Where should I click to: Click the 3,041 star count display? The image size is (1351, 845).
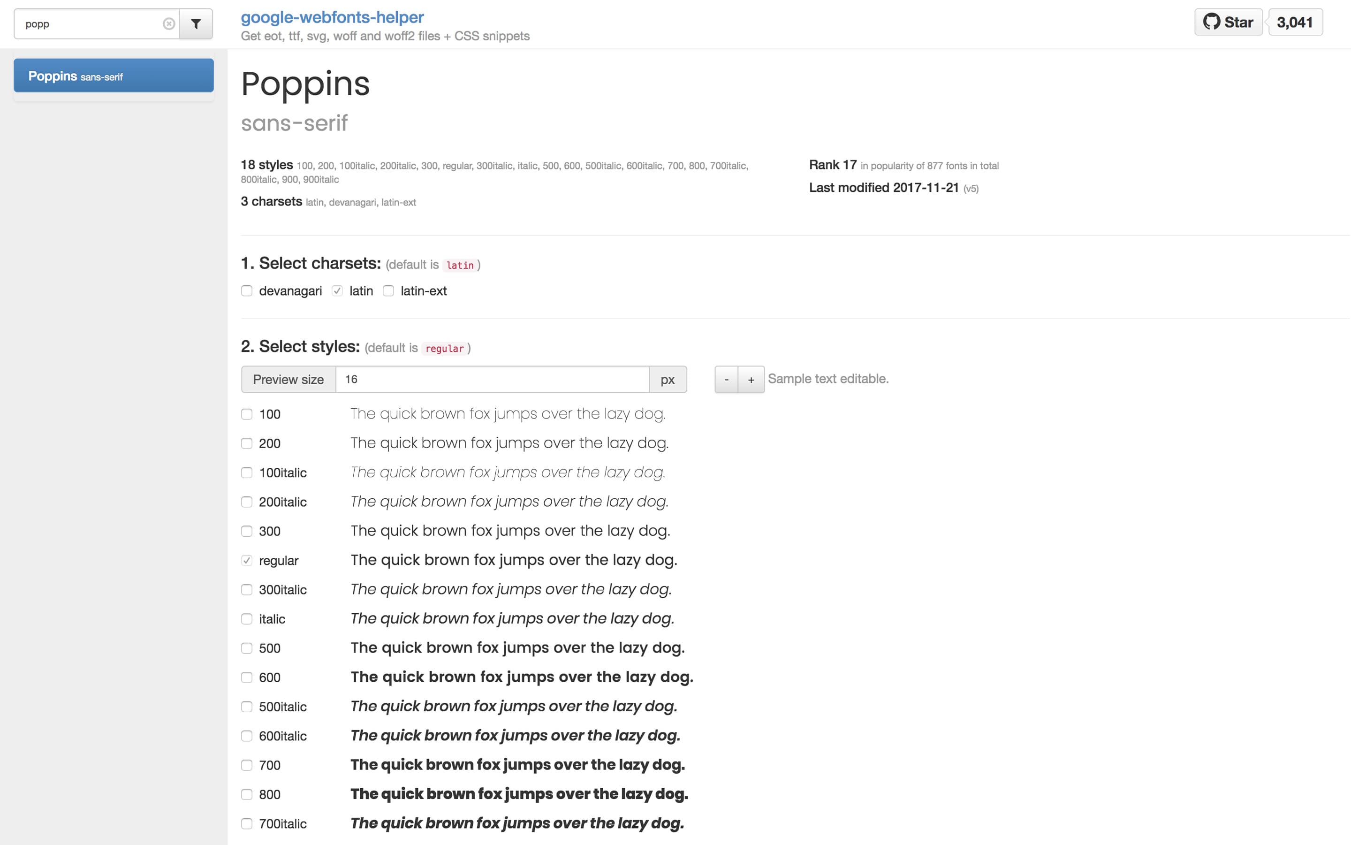1296,22
